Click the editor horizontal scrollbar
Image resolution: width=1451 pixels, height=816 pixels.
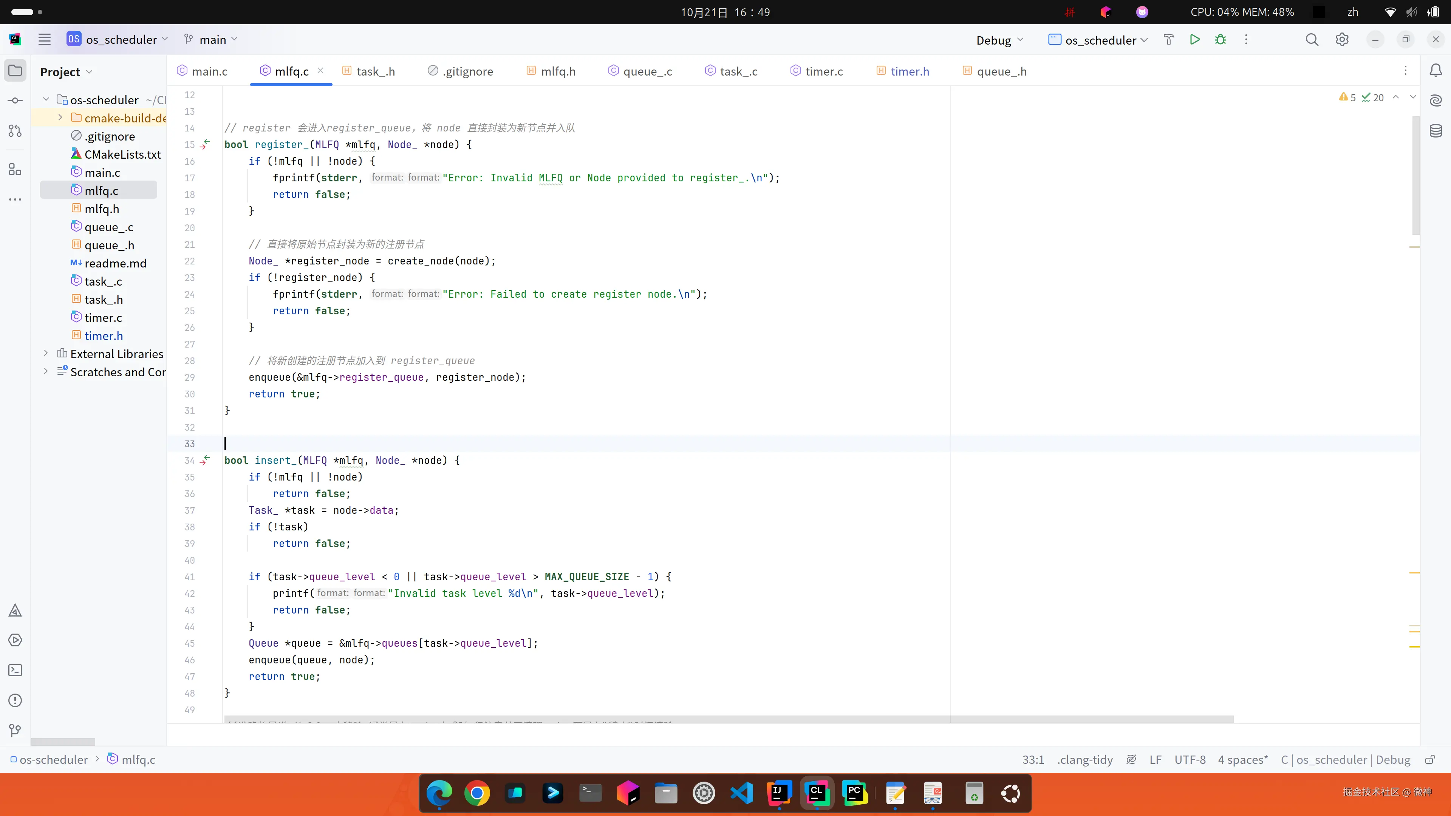coord(728,719)
